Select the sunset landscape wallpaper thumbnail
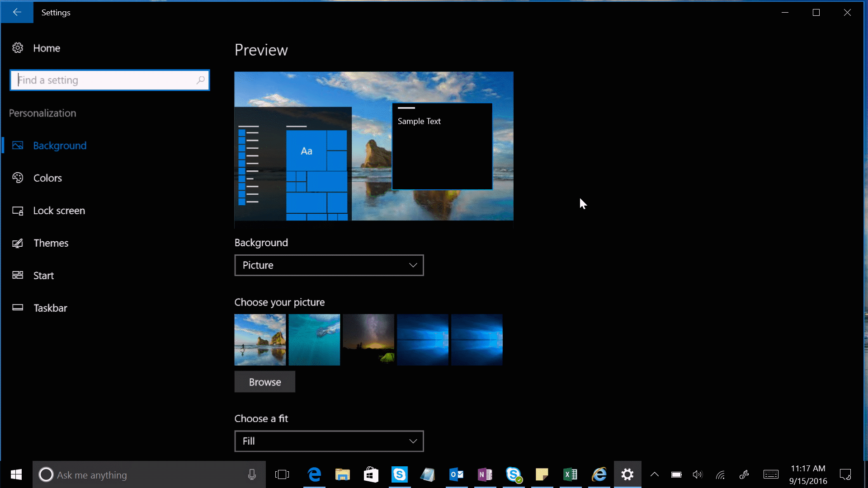This screenshot has height=488, width=868. pyautogui.click(x=368, y=340)
